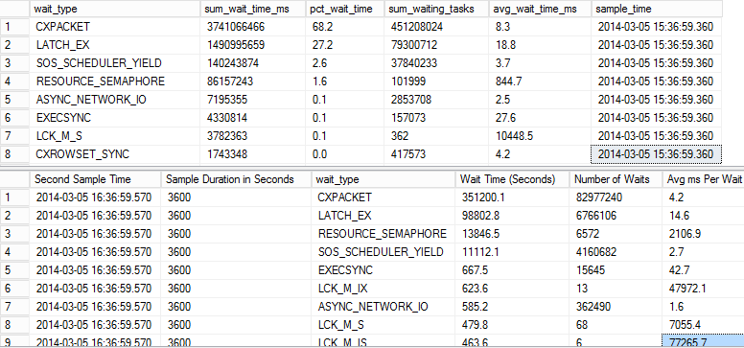
Task: Click the Second Sample Time column header
Action: click(95, 179)
